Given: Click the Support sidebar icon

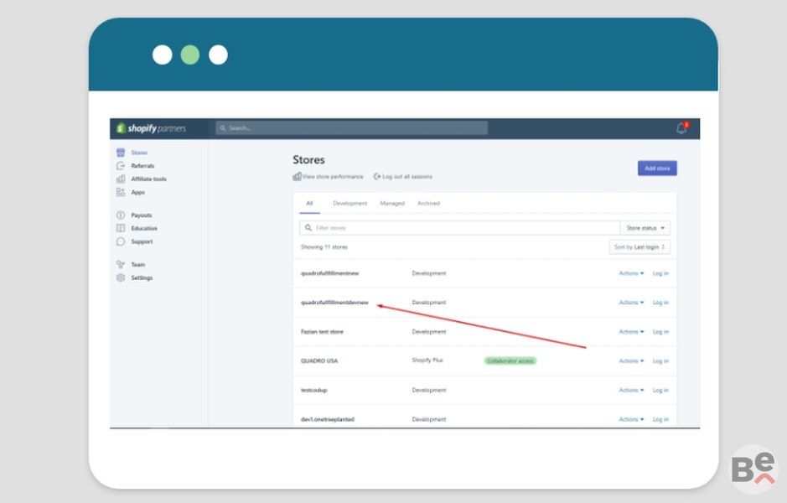Looking at the screenshot, I should click(x=121, y=241).
